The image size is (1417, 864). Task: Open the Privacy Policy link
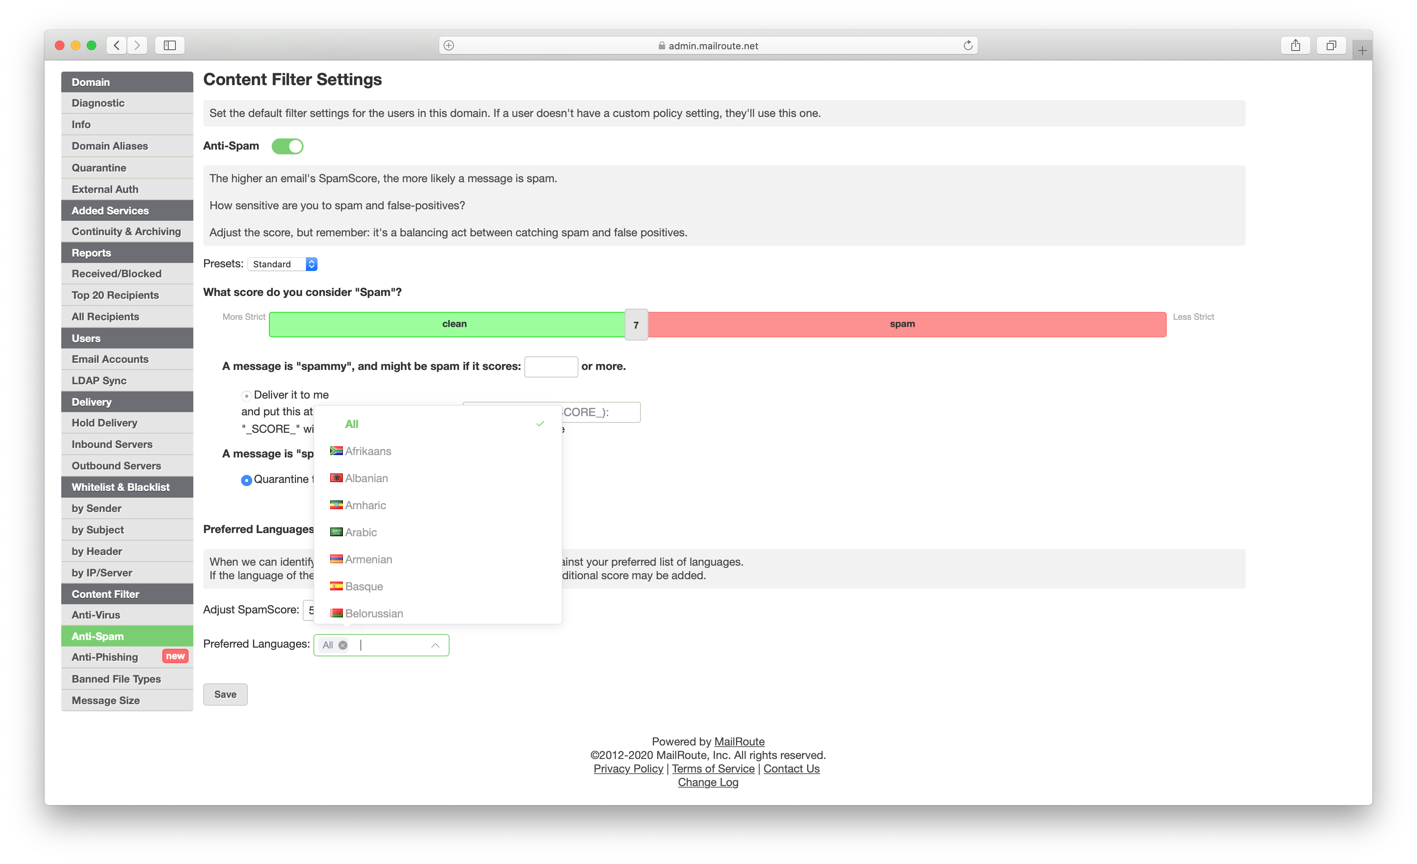click(x=628, y=769)
